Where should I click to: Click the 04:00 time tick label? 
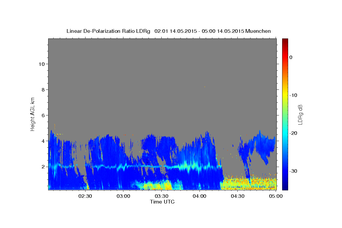click(x=199, y=196)
